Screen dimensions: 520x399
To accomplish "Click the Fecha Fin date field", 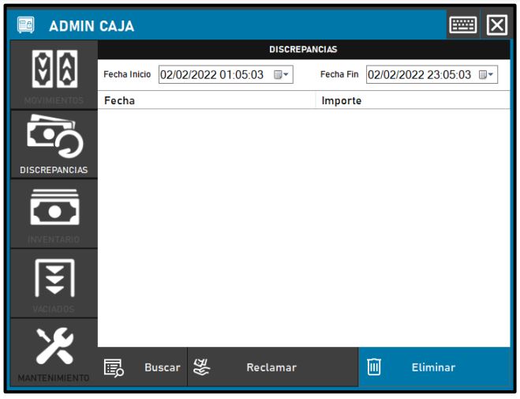I will pyautogui.click(x=419, y=75).
